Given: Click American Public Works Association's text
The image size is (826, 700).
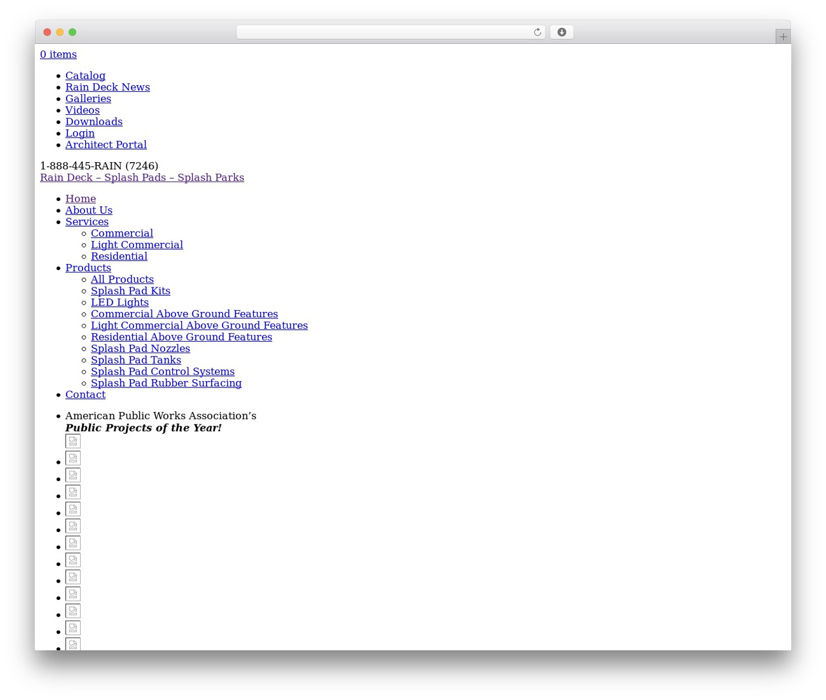Looking at the screenshot, I should tap(161, 417).
